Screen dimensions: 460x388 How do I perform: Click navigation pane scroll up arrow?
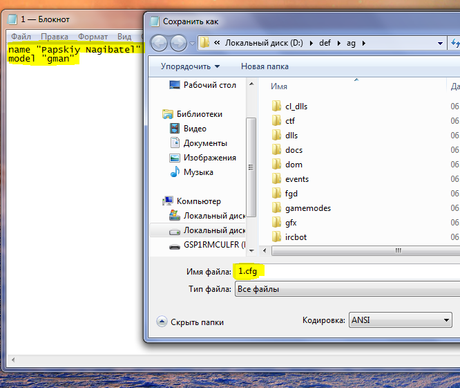(251, 84)
